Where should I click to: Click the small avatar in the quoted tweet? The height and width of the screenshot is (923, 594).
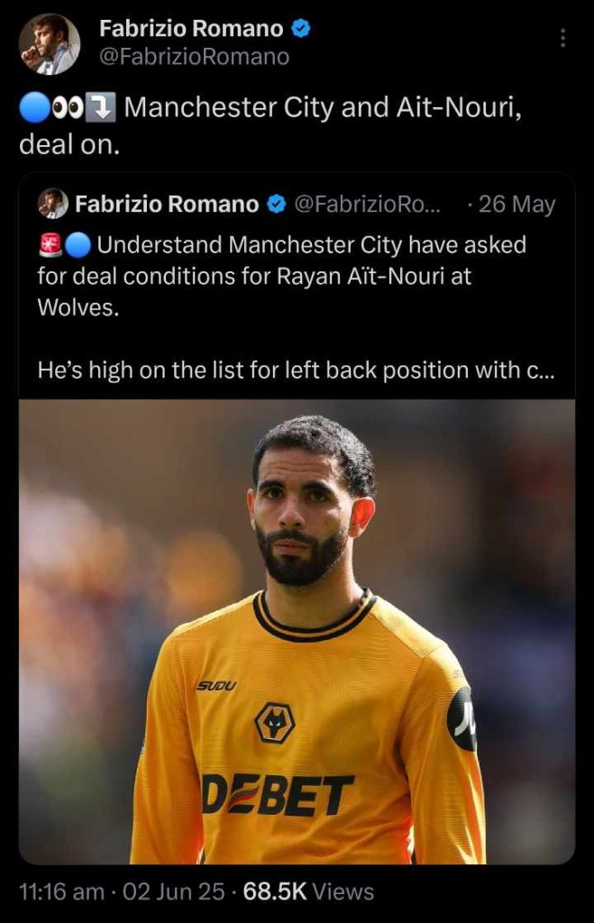click(x=53, y=204)
